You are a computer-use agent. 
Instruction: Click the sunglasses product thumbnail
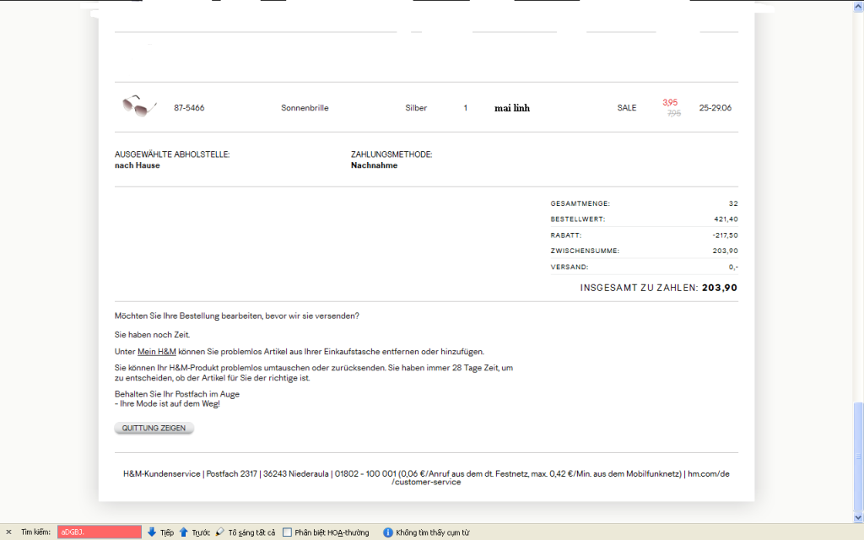(x=138, y=106)
